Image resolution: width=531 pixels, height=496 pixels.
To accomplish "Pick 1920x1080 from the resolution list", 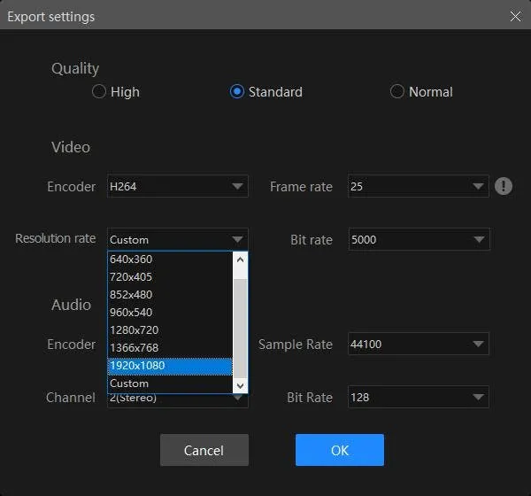I will (x=169, y=366).
